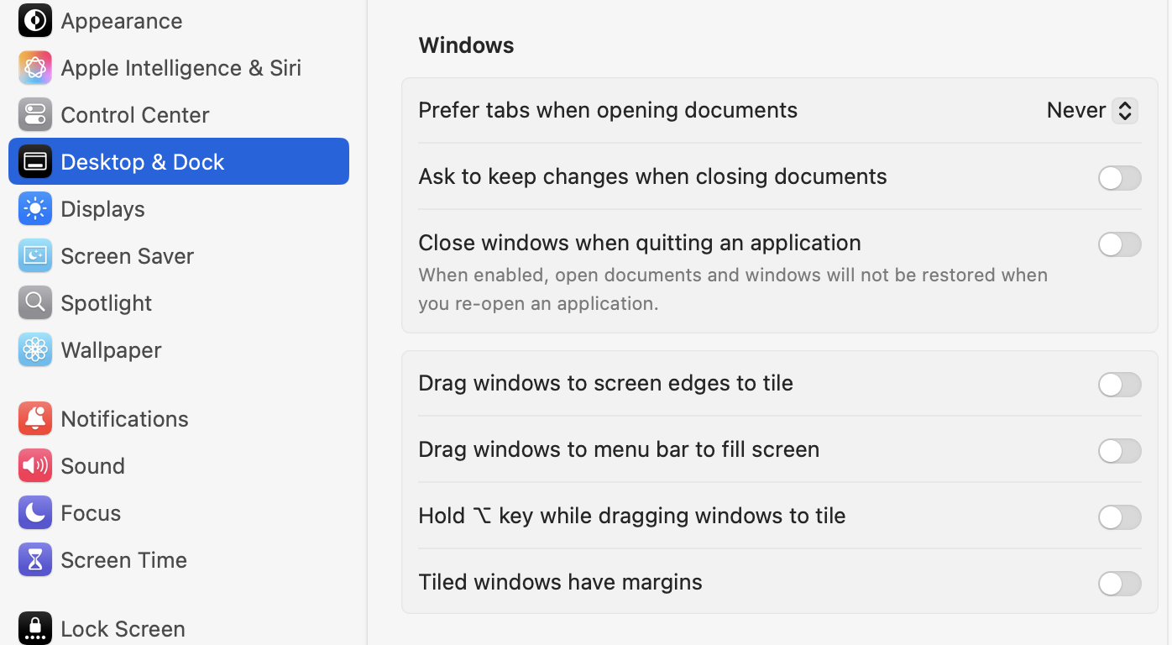
Task: Open Screen Time settings
Action: coord(34,559)
